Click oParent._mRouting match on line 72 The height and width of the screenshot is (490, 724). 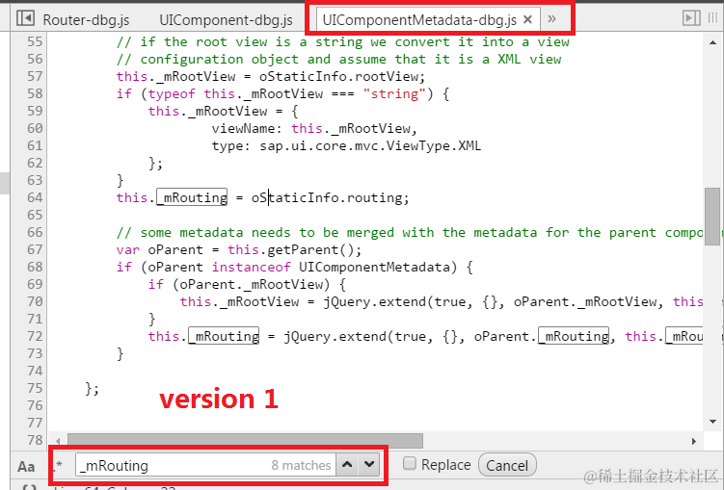click(x=573, y=336)
